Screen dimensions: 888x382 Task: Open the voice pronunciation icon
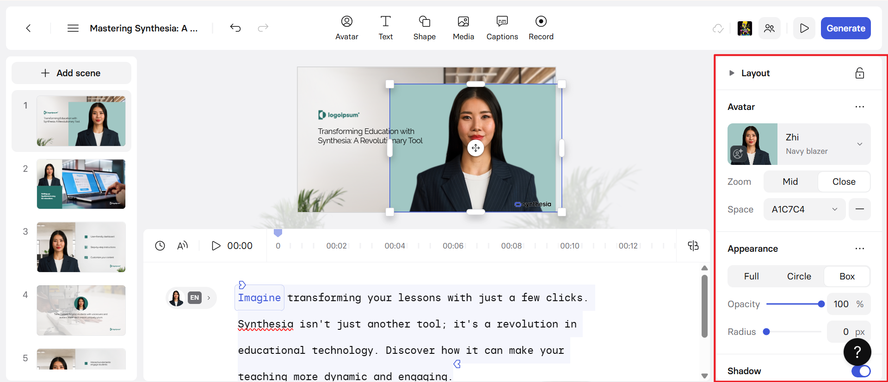click(183, 246)
